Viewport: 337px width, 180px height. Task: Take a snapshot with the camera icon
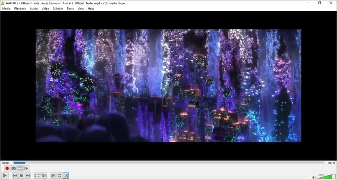coord(13,168)
